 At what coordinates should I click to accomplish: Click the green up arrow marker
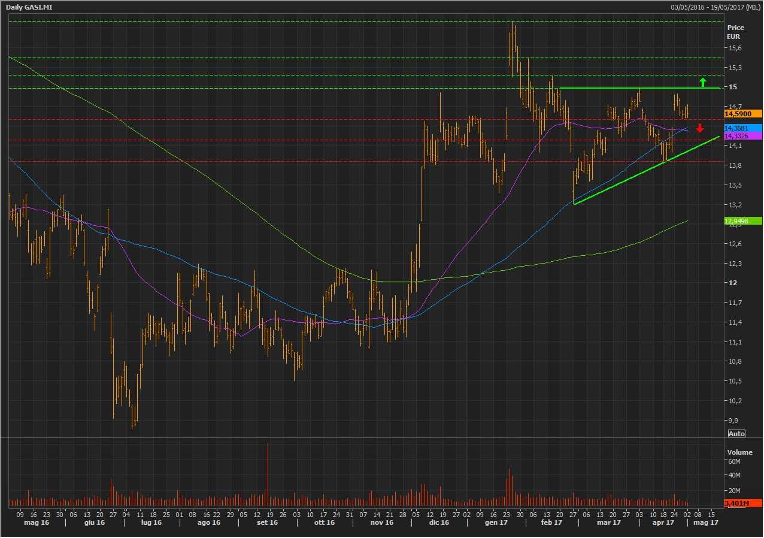[703, 82]
